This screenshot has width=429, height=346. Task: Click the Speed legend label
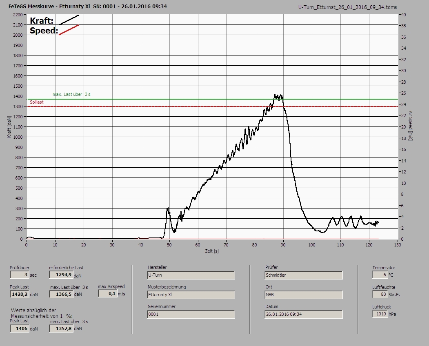(44, 30)
